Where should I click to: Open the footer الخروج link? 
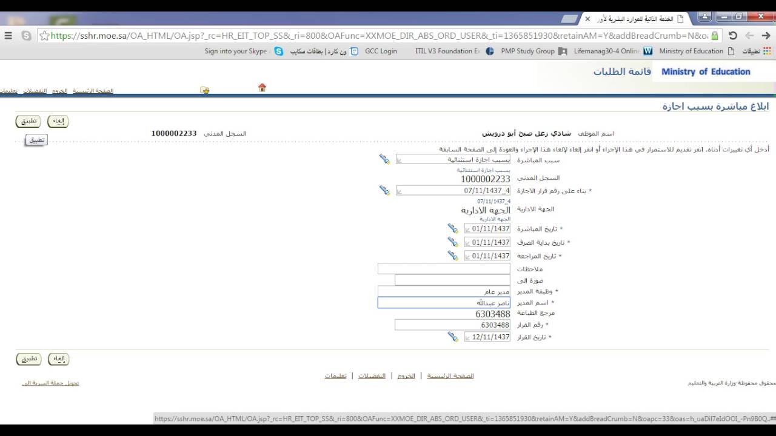click(406, 376)
